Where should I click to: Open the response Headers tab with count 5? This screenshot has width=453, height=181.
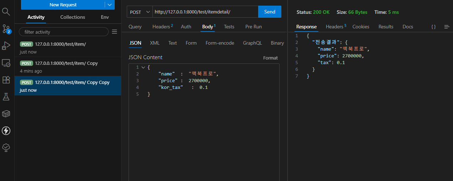click(x=336, y=27)
